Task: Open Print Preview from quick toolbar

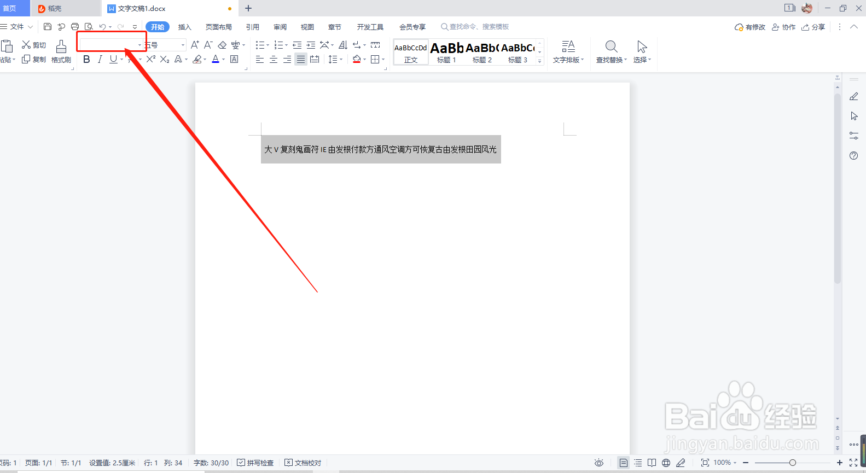Action: point(89,27)
